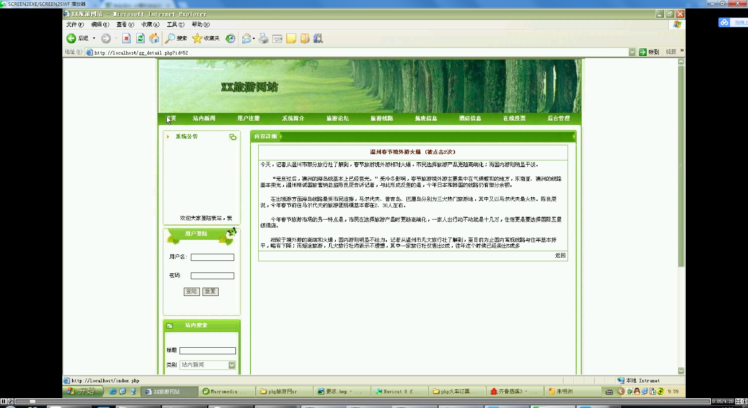748x408 pixels.
Task: Click the yellow note Discuss icon
Action: tap(291, 39)
